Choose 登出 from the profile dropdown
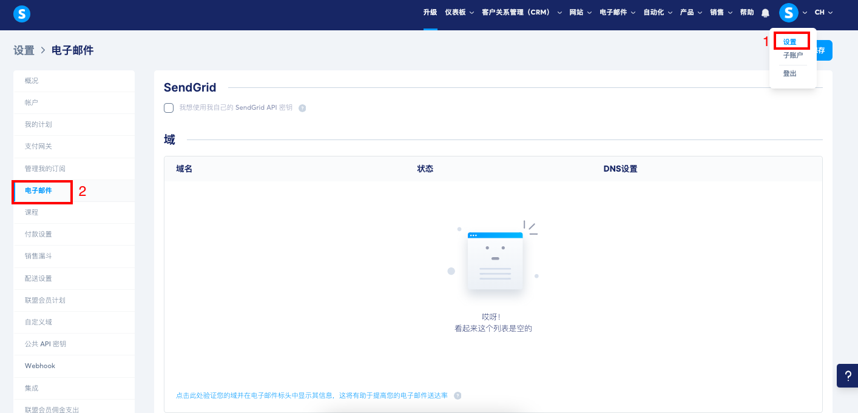Screen dimensions: 858x413 click(789, 73)
